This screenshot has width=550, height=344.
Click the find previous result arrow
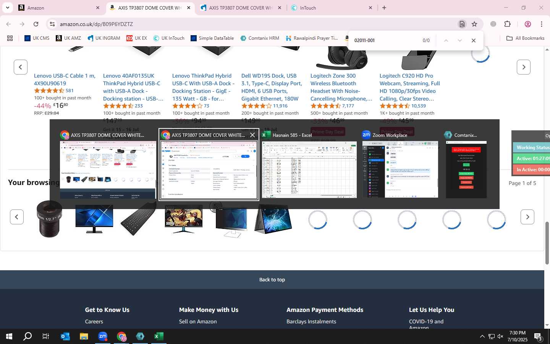[446, 41]
